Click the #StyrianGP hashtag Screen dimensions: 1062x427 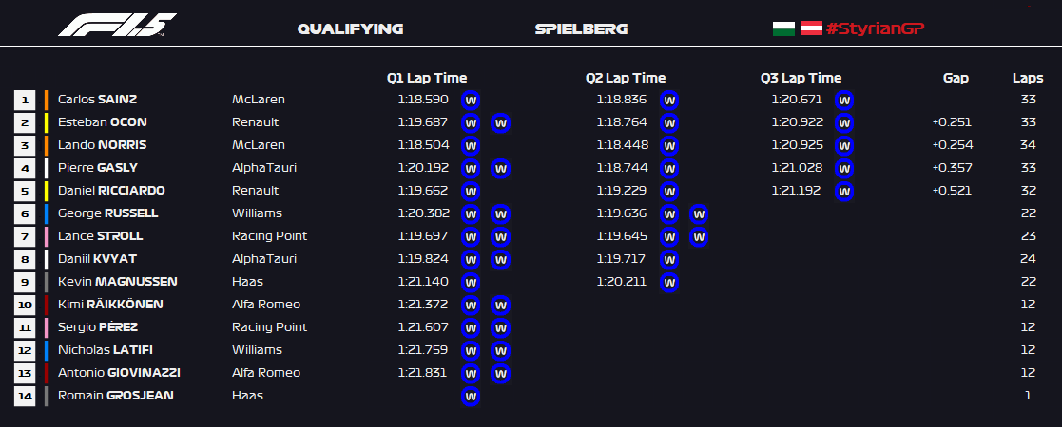click(876, 28)
